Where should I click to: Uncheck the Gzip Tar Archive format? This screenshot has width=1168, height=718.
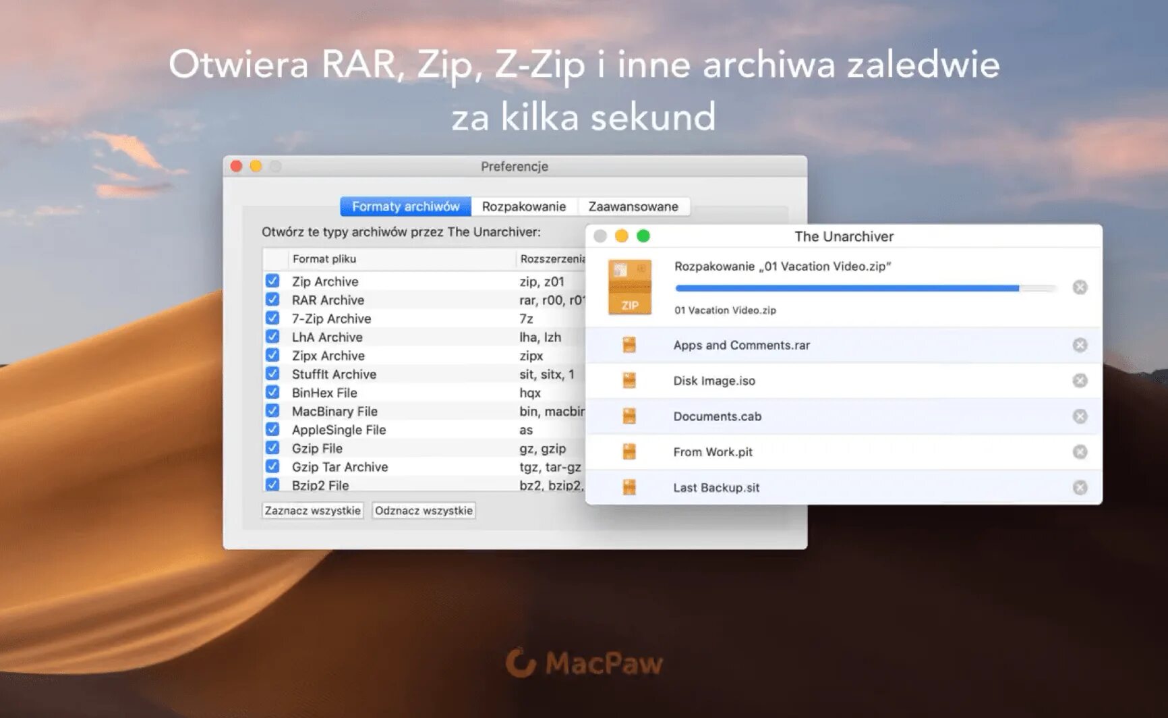coord(272,466)
